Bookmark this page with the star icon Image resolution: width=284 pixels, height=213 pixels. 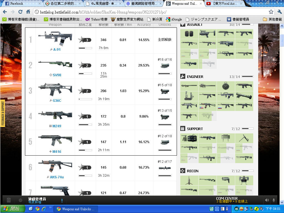(271, 12)
